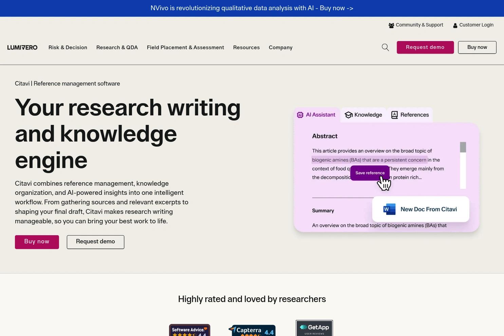The image size is (504, 336).
Task: Open the Risk & Decision menu
Action: click(68, 48)
